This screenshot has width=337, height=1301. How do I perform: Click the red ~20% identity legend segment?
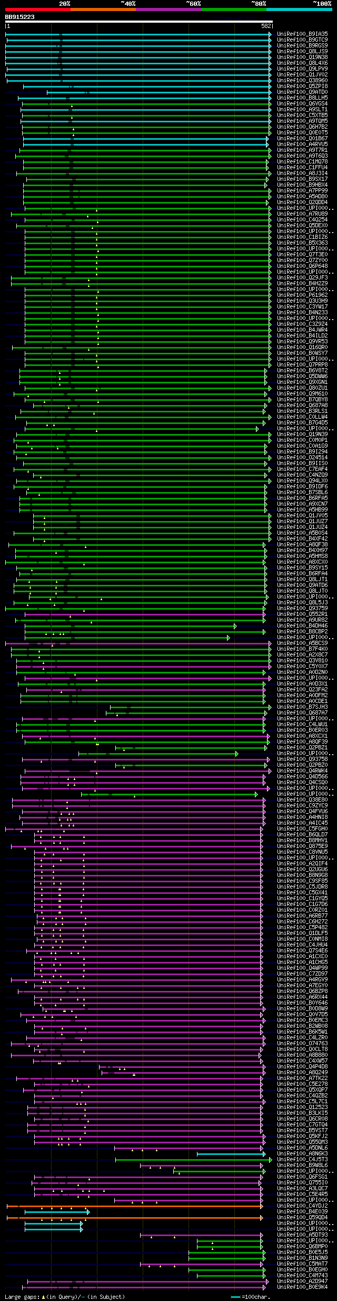38,9
